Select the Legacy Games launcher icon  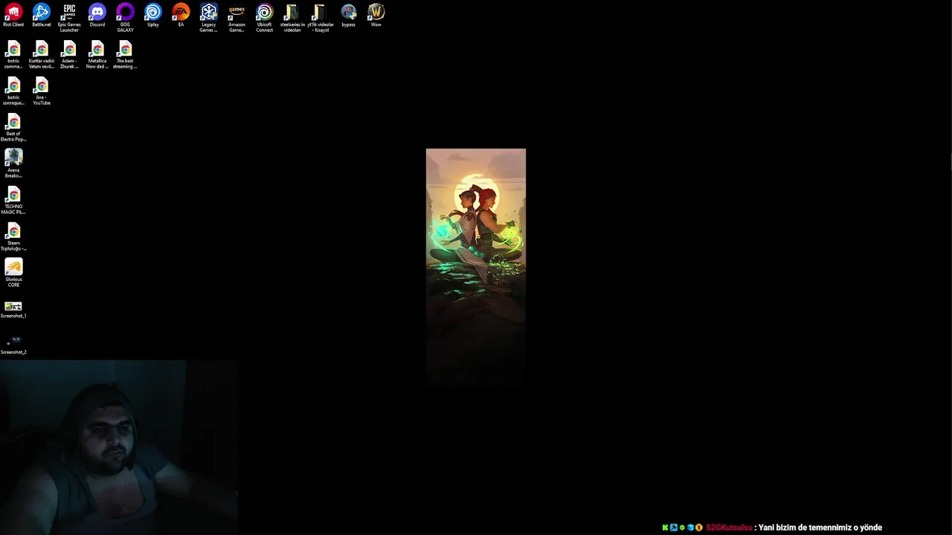coord(209,18)
